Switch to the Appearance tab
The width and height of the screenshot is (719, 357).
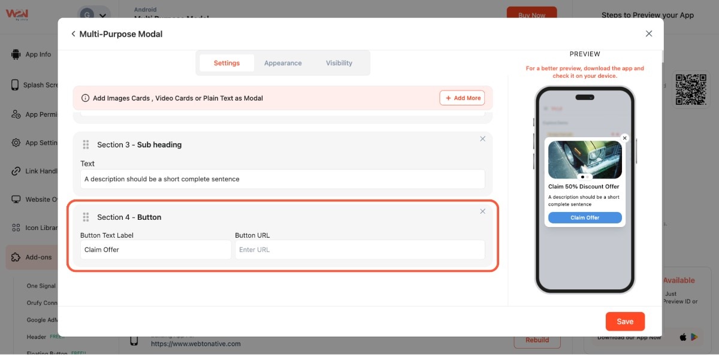tap(283, 63)
